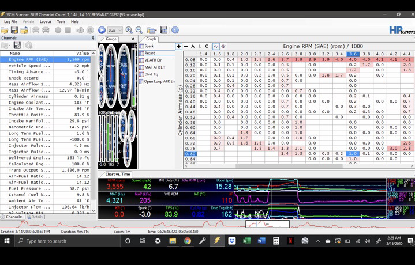Click the L button in the graph toolbar
Screen dimensions: 415x265
click(200, 47)
